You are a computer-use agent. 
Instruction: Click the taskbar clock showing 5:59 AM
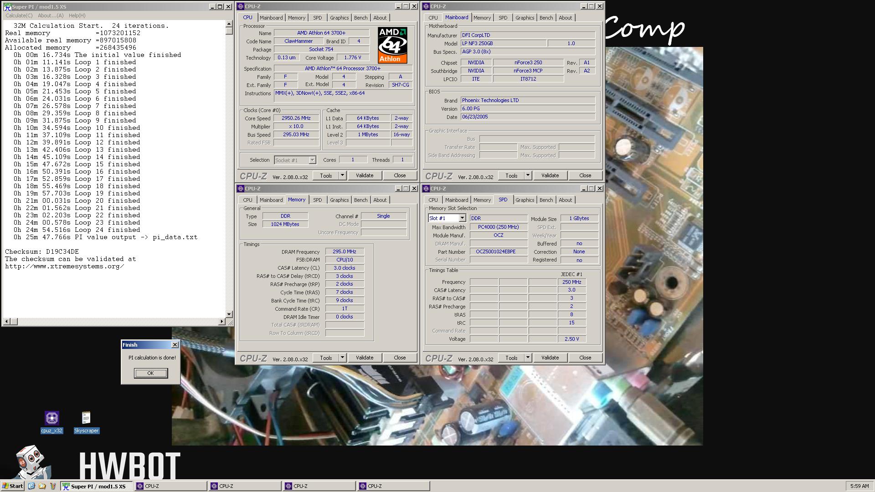click(x=860, y=486)
